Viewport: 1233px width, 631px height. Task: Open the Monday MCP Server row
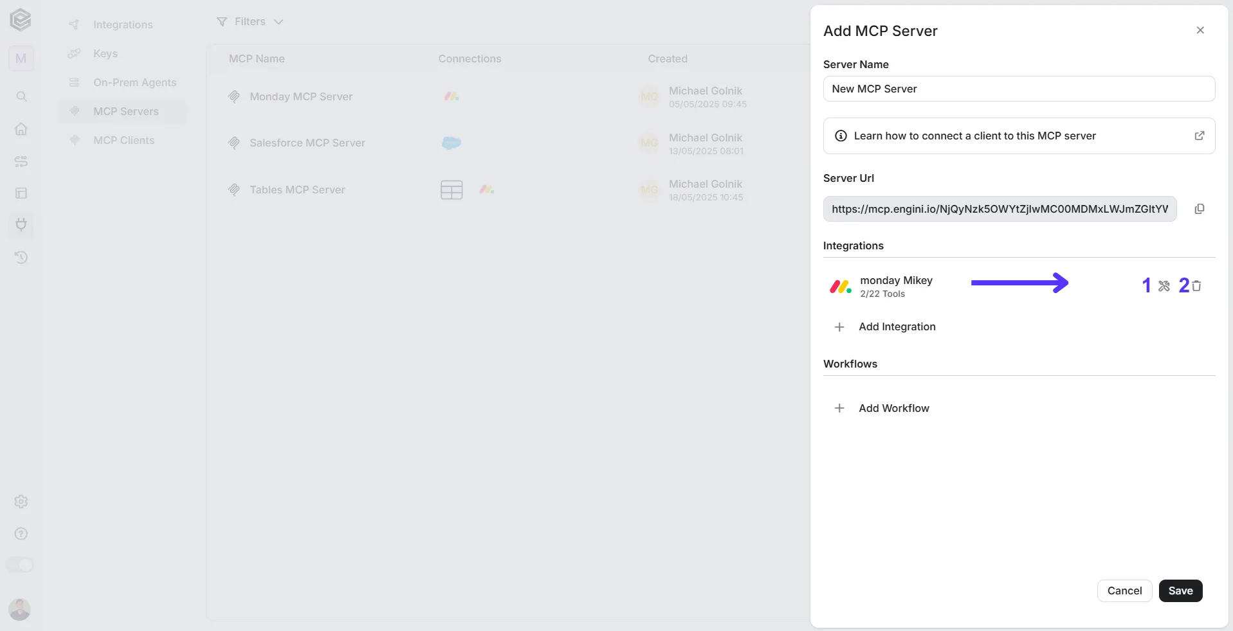click(x=508, y=96)
